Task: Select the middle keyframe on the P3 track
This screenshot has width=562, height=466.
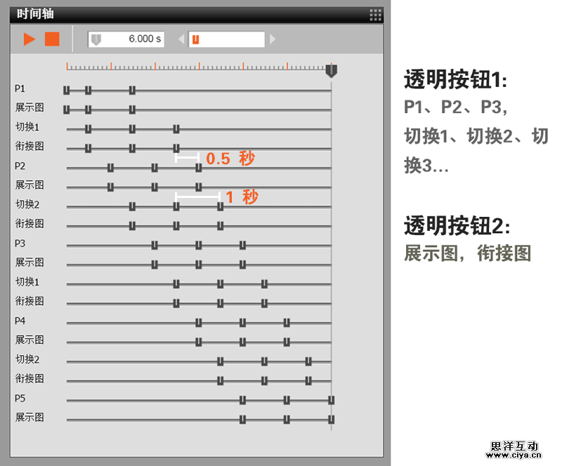Action: pyautogui.click(x=199, y=244)
